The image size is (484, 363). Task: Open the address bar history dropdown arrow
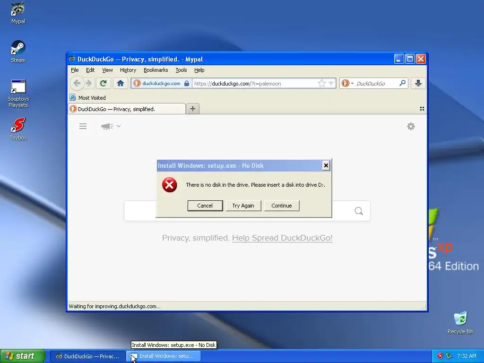[x=331, y=83]
